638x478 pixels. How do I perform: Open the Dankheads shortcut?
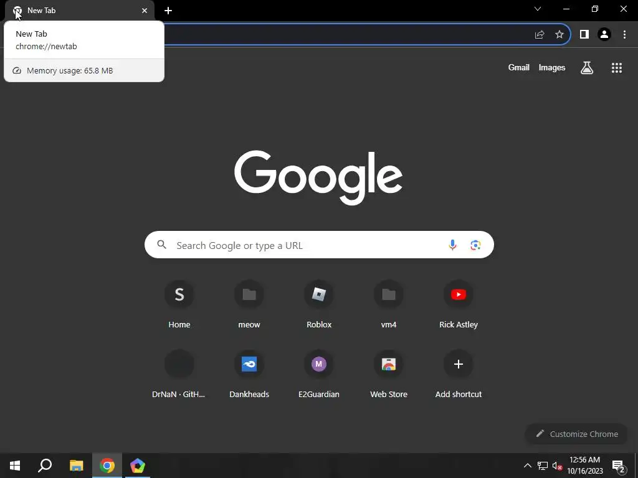click(249, 374)
